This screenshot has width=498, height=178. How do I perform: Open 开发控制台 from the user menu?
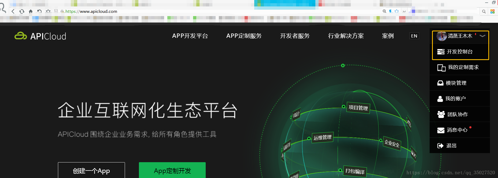click(x=460, y=52)
